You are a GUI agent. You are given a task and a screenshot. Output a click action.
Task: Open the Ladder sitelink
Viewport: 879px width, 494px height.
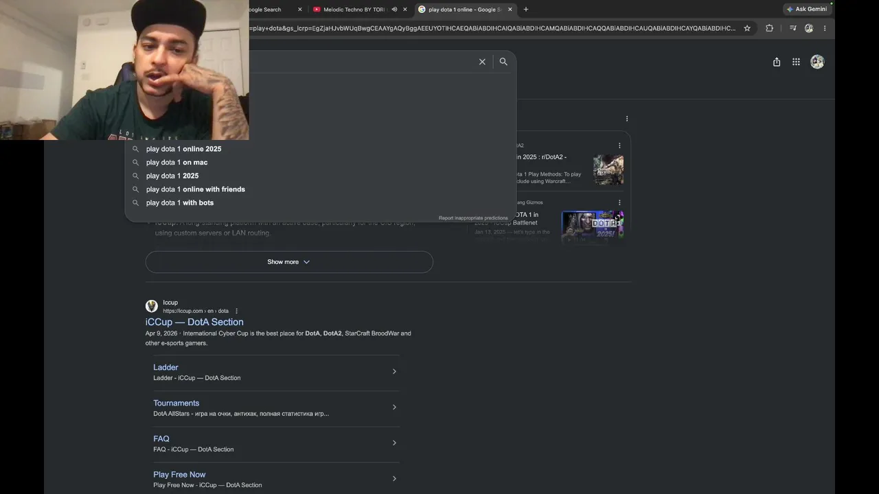165,368
